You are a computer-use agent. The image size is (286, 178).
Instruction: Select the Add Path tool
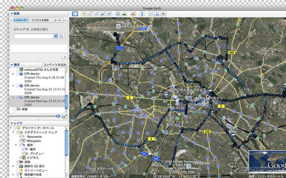pyautogui.click(x=97, y=14)
